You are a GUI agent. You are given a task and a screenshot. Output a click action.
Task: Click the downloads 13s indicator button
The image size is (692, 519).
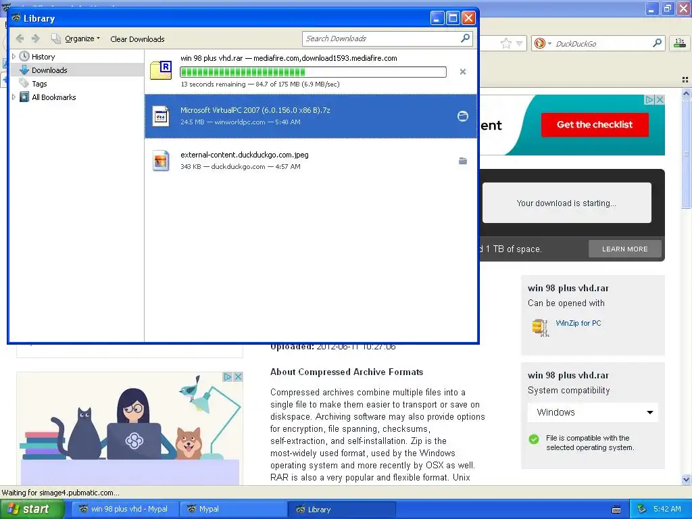[x=680, y=43]
